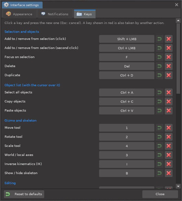Reset the Select all objects shortcut
Image resolution: width=182 pixels, height=201 pixels.
(160, 92)
